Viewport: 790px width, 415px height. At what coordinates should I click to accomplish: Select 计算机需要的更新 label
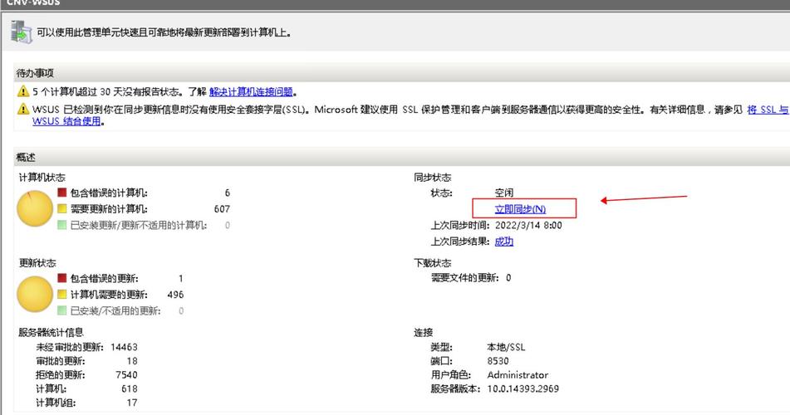coord(109,295)
